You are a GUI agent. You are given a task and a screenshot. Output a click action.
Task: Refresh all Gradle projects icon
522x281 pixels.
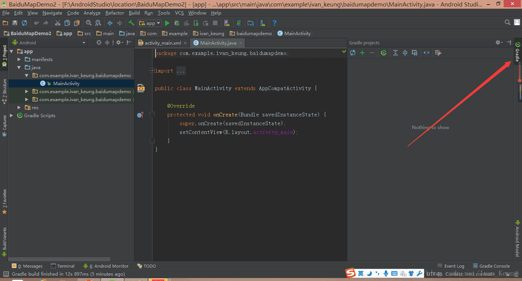(x=353, y=53)
